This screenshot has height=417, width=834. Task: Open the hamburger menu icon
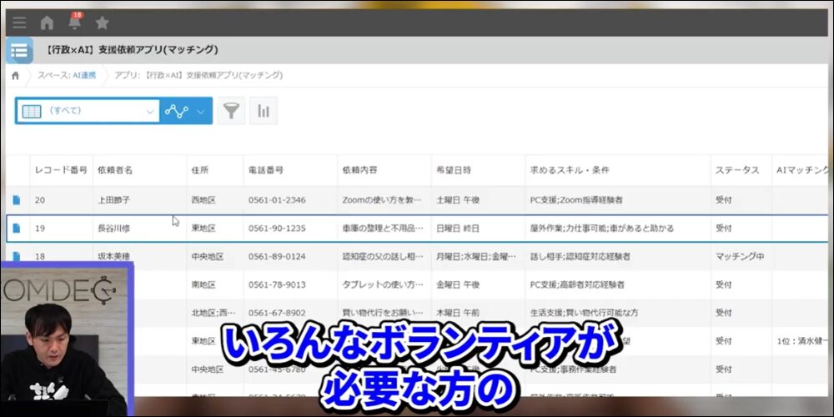[x=18, y=23]
